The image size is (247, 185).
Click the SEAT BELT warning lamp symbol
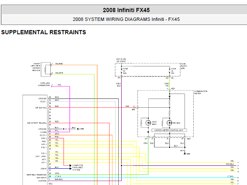(x=148, y=123)
